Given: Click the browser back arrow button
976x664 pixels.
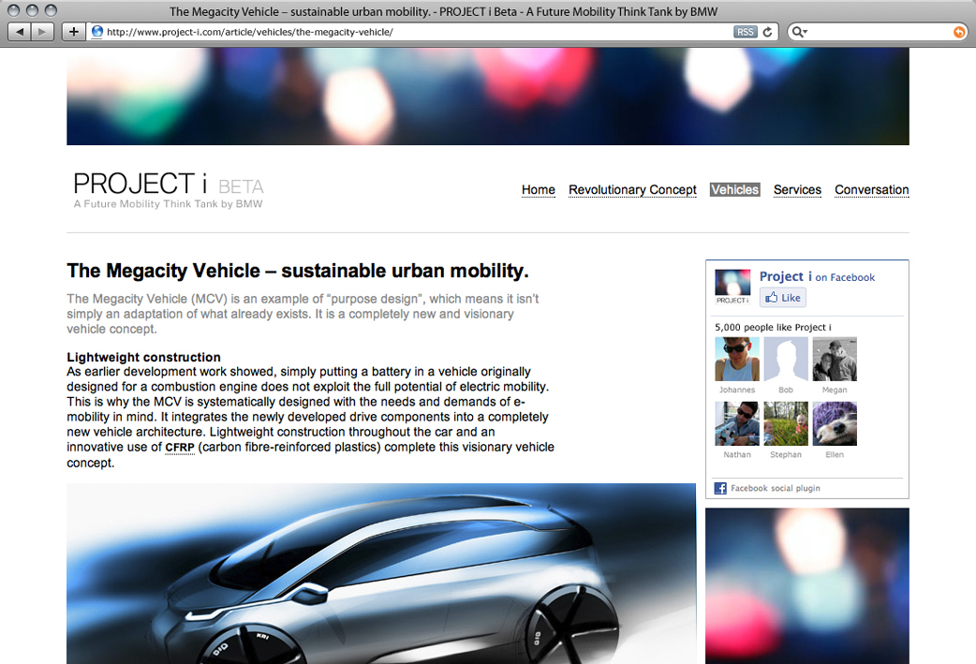Looking at the screenshot, I should click(20, 32).
